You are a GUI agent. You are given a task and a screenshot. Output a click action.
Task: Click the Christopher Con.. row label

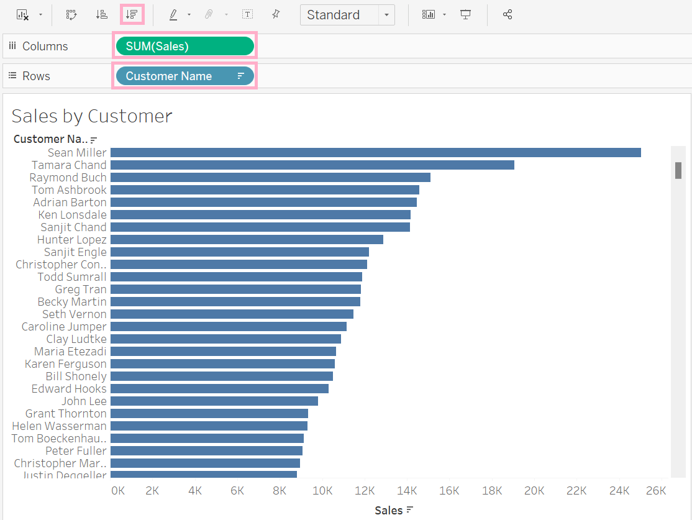pos(61,265)
